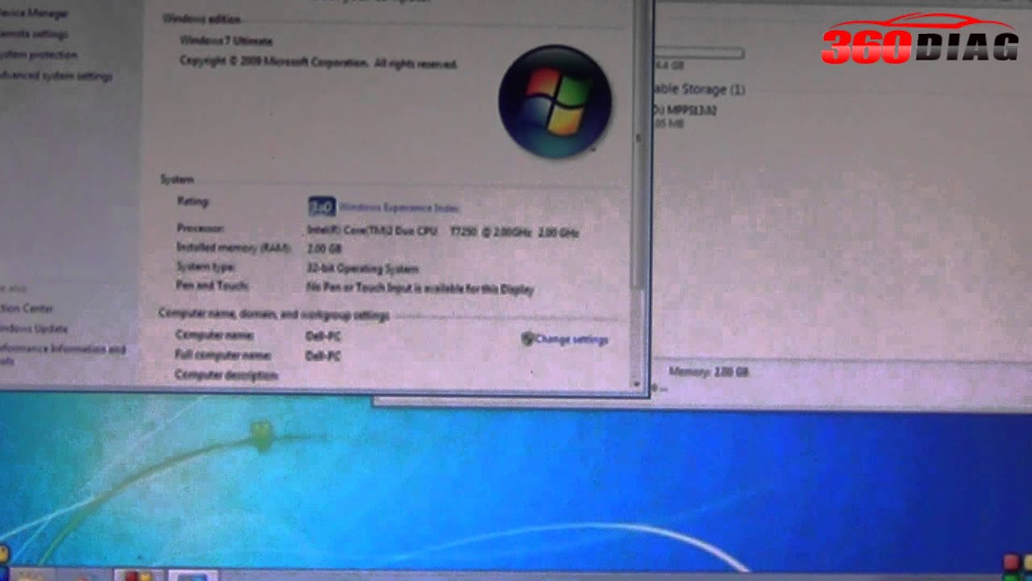This screenshot has width=1032, height=581.
Task: Open Advanced system settings
Action: [x=55, y=76]
